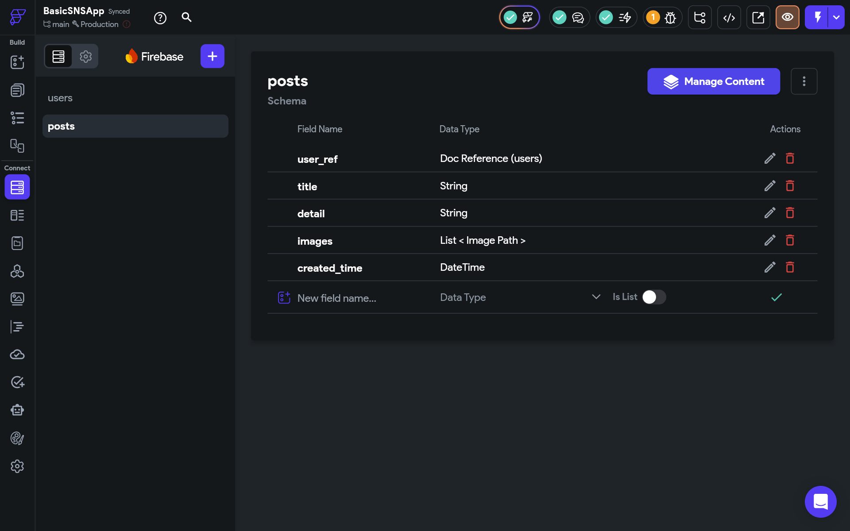The width and height of the screenshot is (850, 531).
Task: Select the users collection
Action: pos(60,98)
